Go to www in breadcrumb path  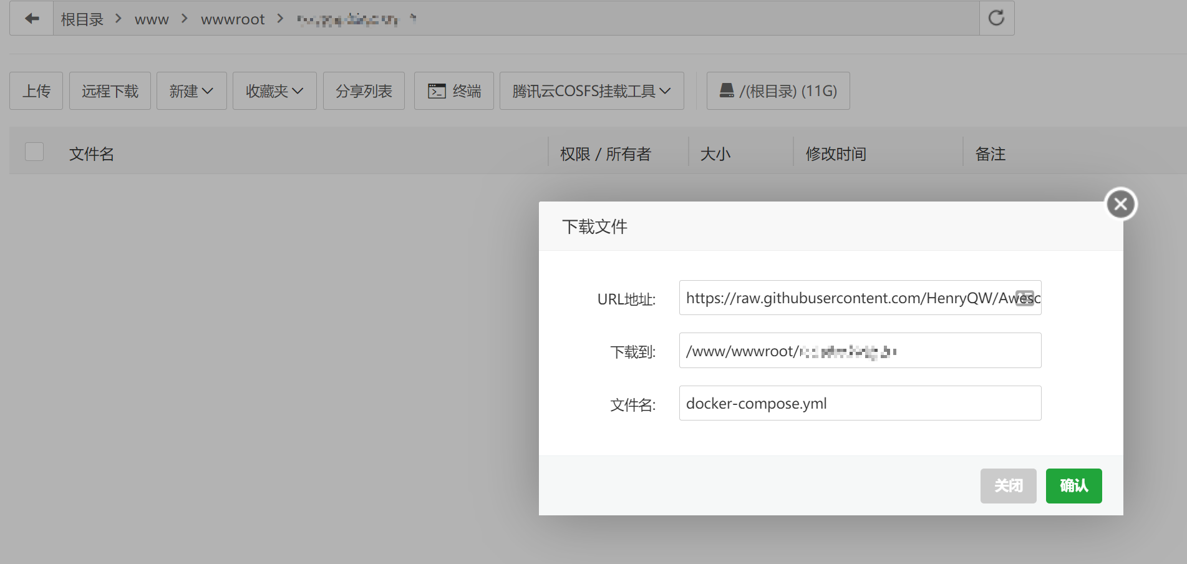pos(152,19)
